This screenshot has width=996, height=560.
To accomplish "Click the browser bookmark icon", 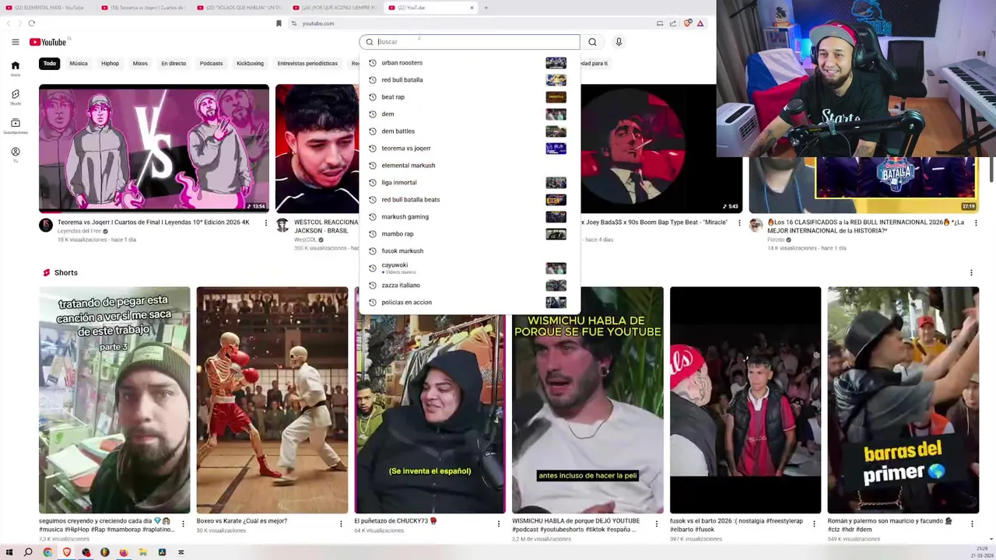I will pyautogui.click(x=279, y=23).
